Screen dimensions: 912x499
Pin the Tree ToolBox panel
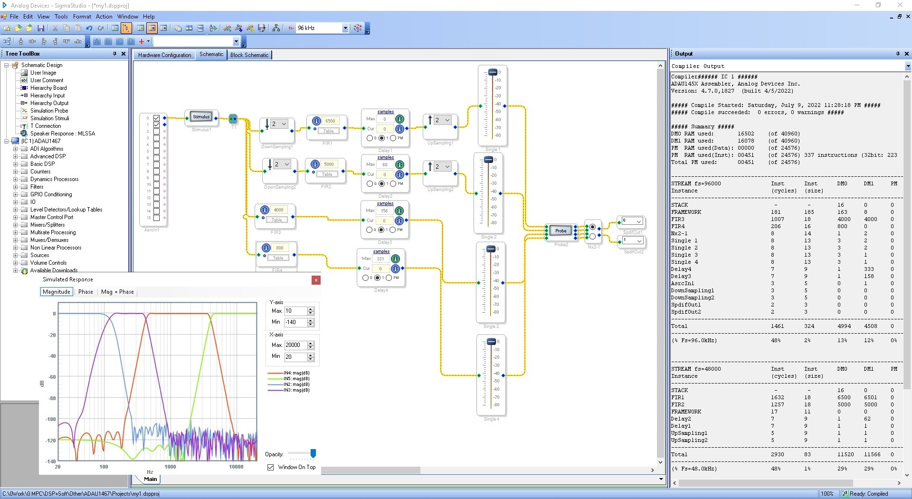click(x=114, y=54)
